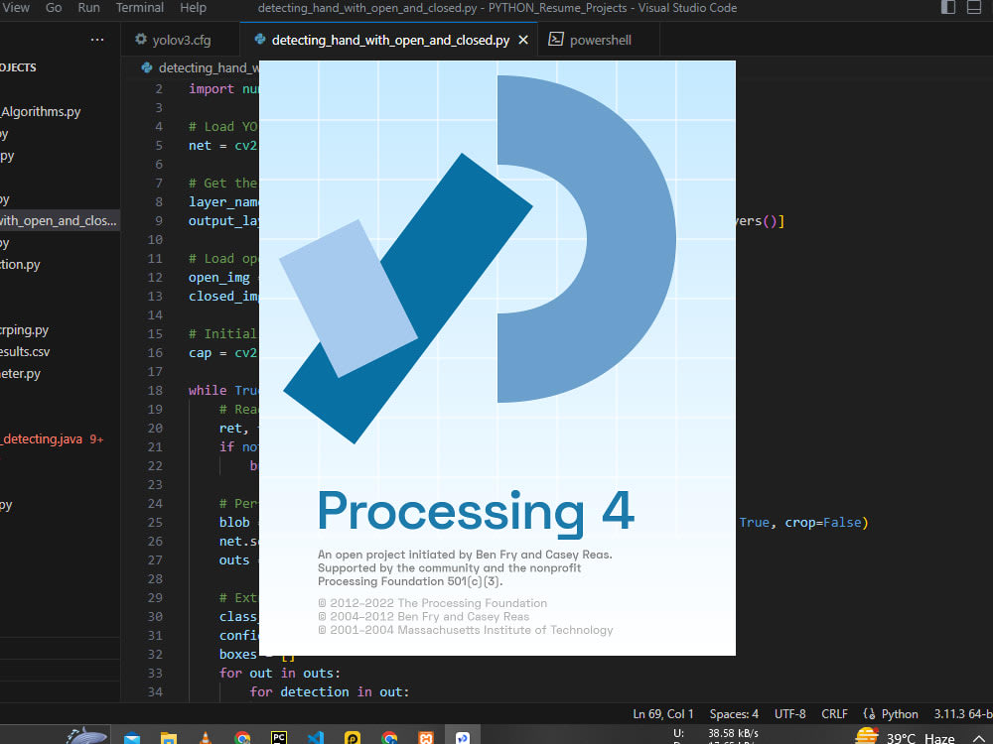Click the crop=False text on line 25
Viewport: 993px width, 744px height.
click(x=823, y=523)
